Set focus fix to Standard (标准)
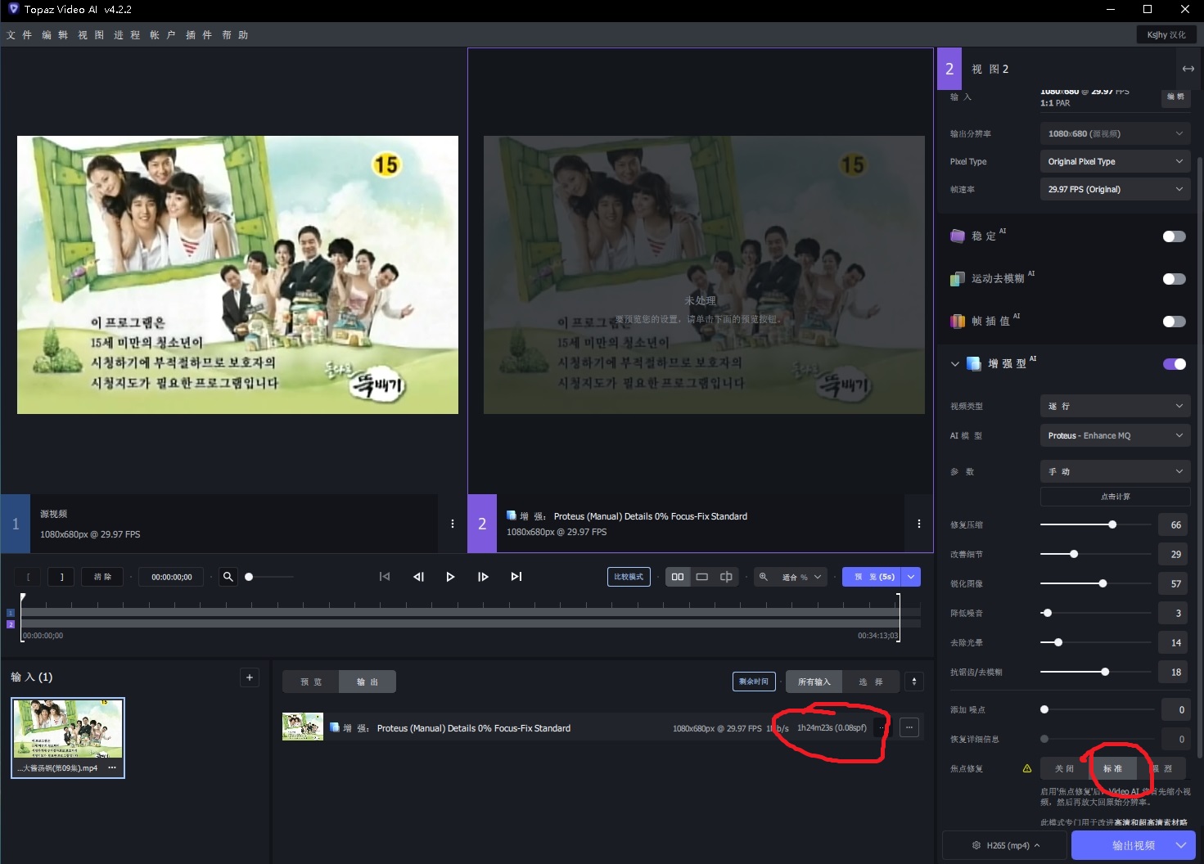The image size is (1204, 864). 1112,768
